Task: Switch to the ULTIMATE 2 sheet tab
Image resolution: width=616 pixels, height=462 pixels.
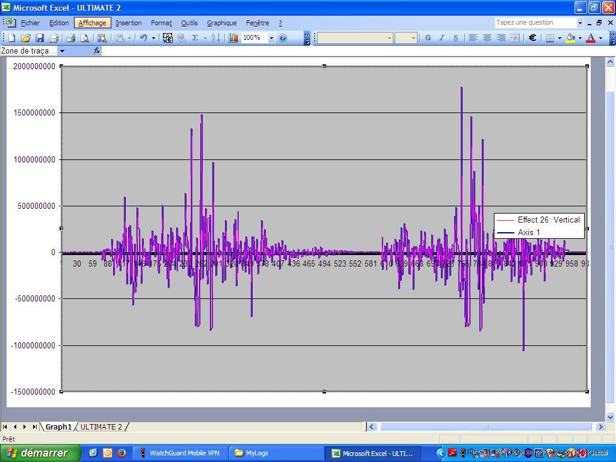Action: pyautogui.click(x=101, y=427)
